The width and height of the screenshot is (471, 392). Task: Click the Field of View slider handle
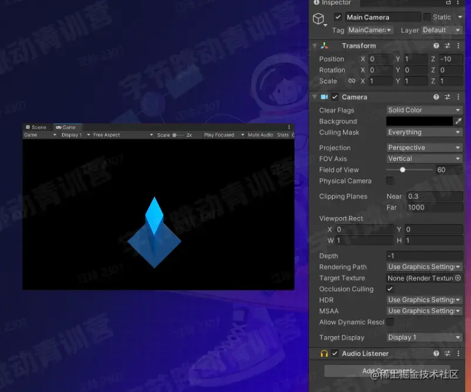click(x=403, y=170)
